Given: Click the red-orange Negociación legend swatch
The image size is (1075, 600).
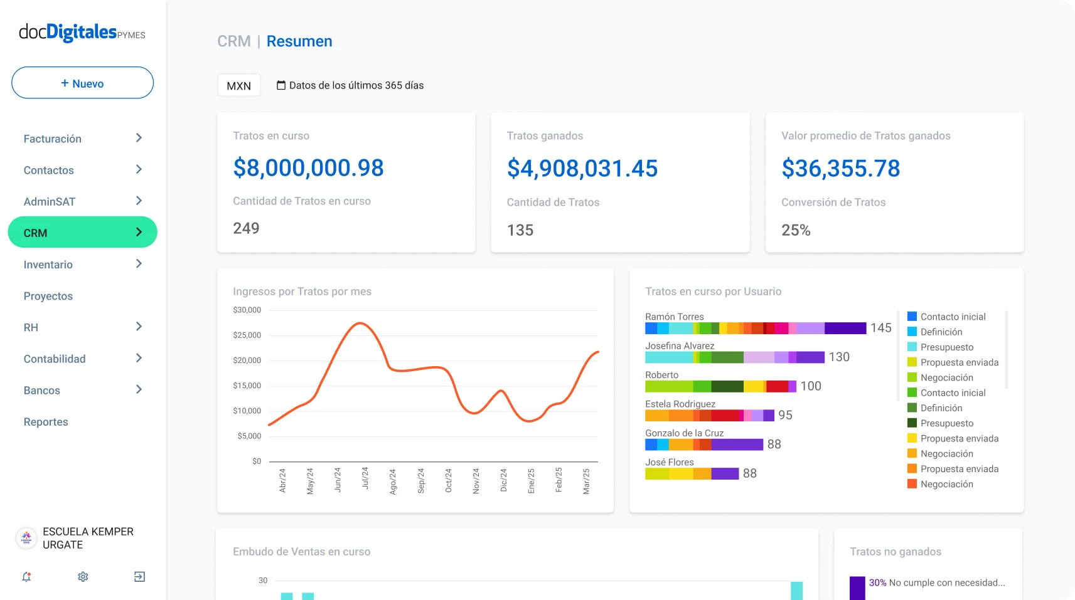Looking at the screenshot, I should point(912,484).
